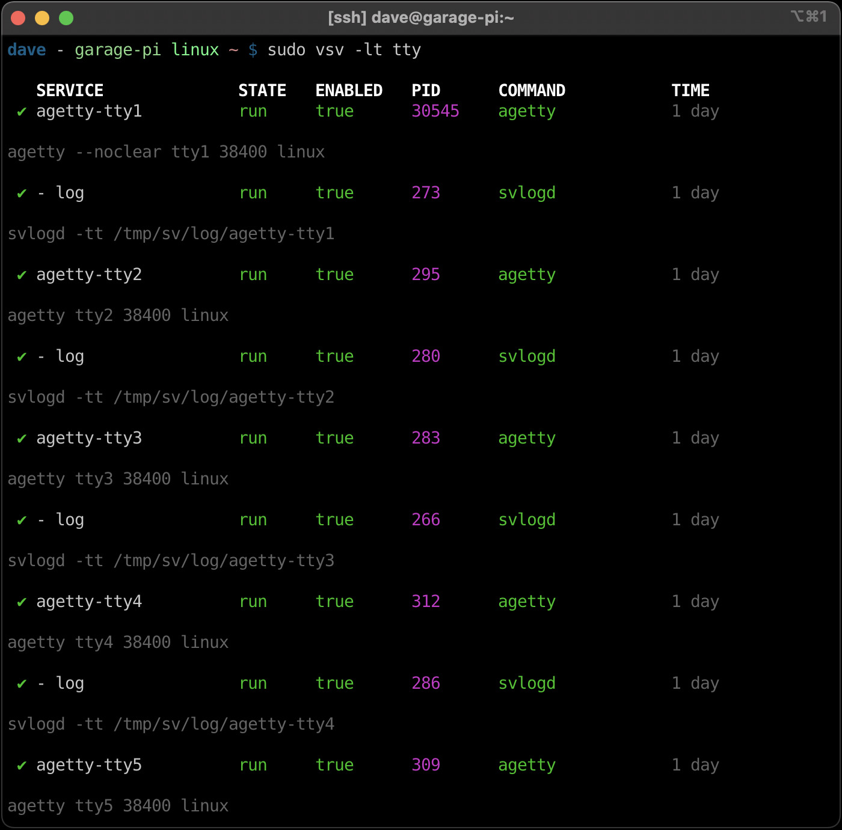Select the service name 'agetty-tty1'

(89, 112)
